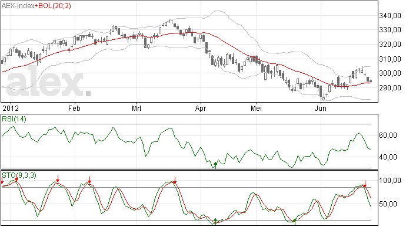This screenshot has width=406, height=227.
Task: Click the RSI(14) panel label
Action: [14, 119]
